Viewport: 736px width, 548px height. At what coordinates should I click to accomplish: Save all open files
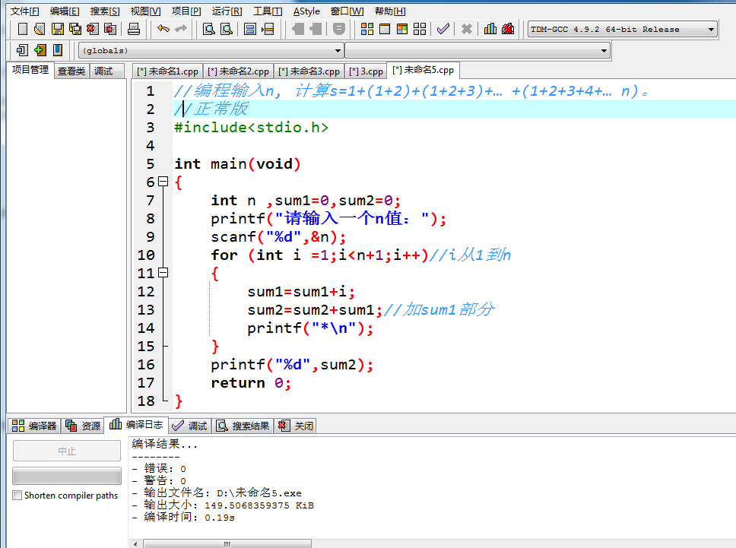[x=75, y=29]
